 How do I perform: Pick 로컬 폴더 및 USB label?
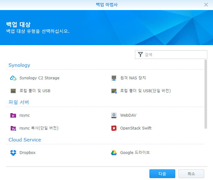[35, 91]
